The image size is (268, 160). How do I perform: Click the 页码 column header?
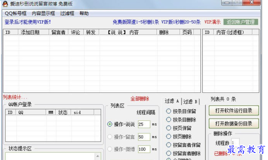[x=187, y=32]
